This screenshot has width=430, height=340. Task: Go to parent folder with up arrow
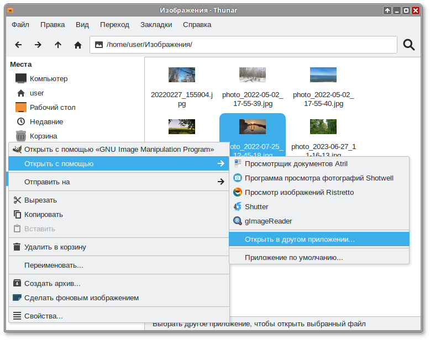[58, 45]
